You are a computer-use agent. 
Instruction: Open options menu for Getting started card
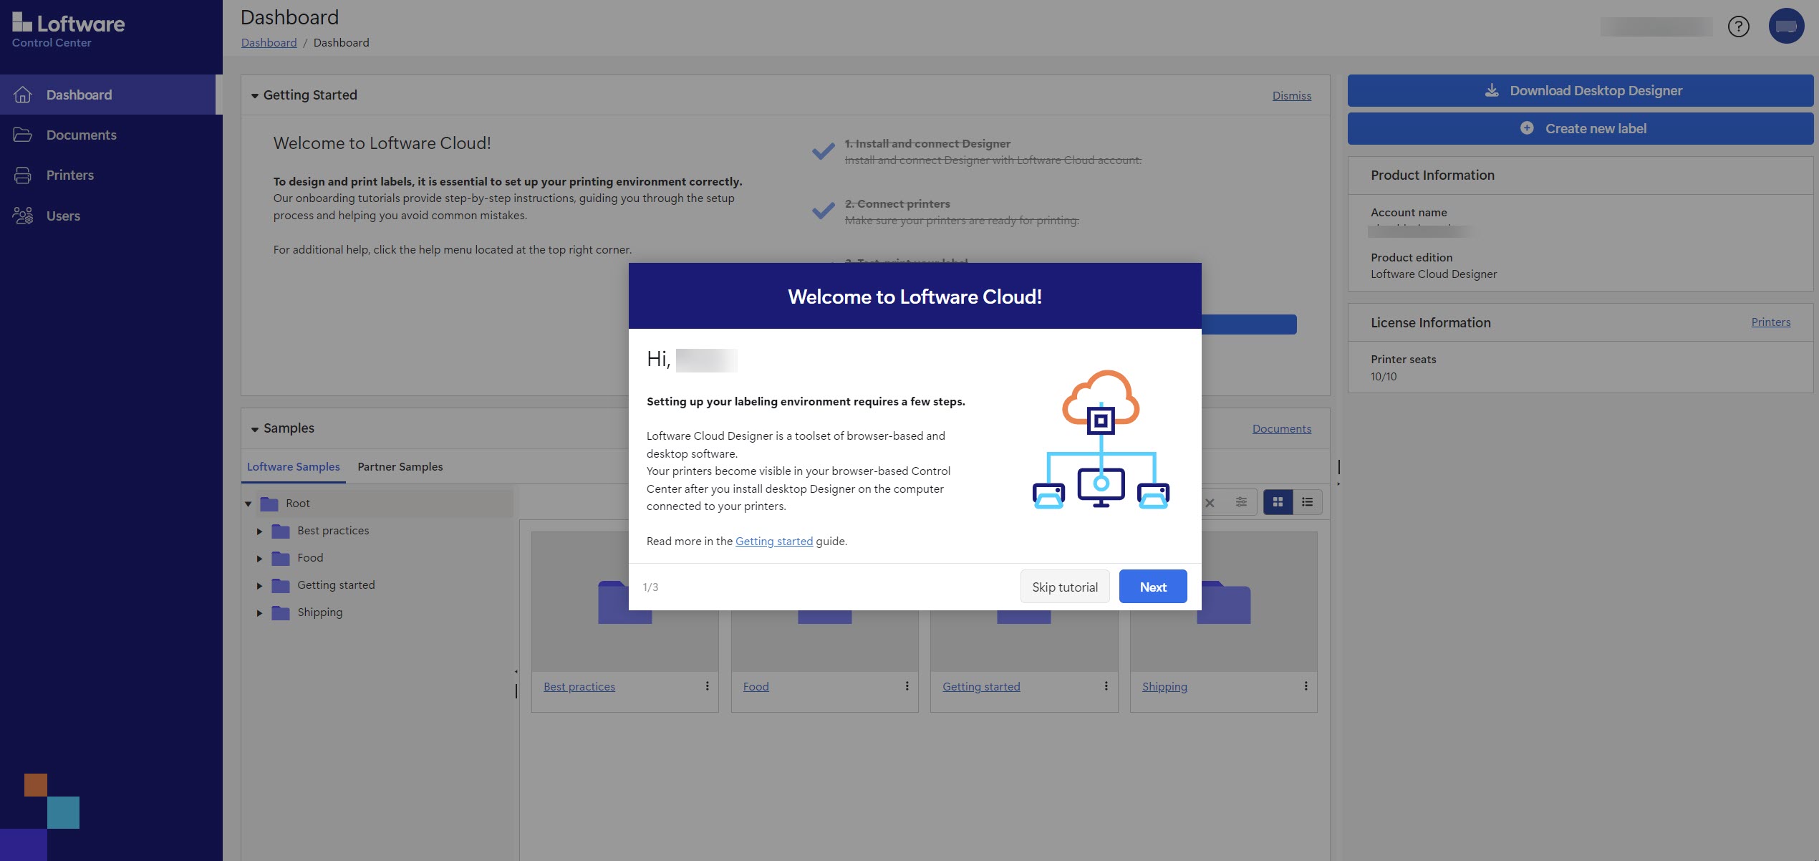[x=1106, y=686]
